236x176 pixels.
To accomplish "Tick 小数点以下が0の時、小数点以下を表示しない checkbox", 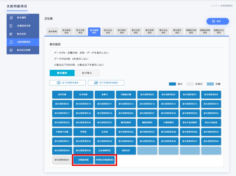I will coord(51,65).
